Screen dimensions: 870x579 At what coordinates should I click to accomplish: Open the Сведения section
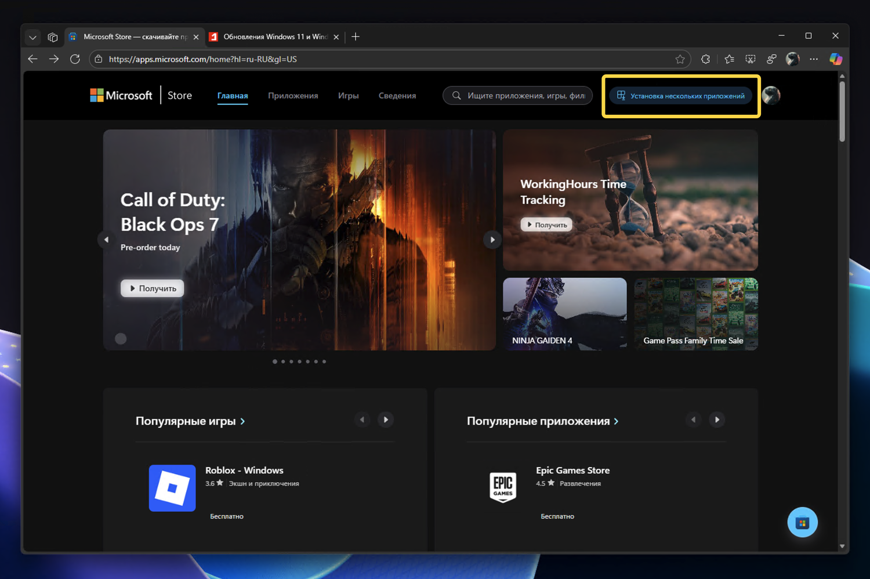397,96
